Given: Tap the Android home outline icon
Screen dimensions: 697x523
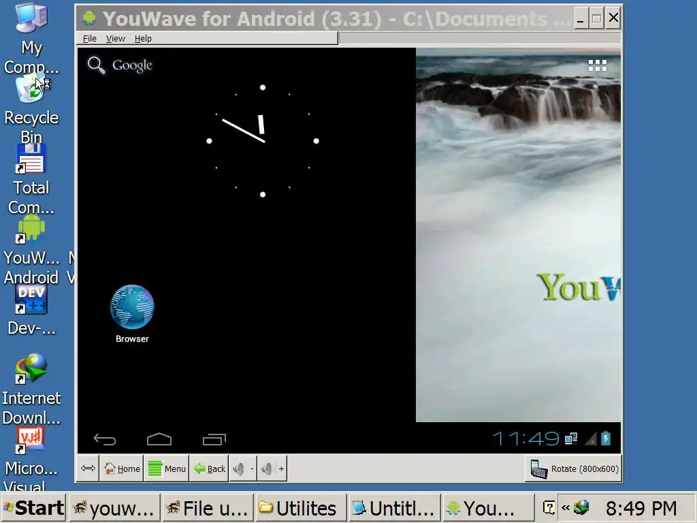Looking at the screenshot, I should click(159, 439).
